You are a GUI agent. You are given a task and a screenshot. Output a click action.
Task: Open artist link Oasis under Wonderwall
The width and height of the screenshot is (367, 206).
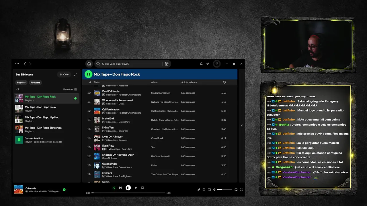(122, 104)
